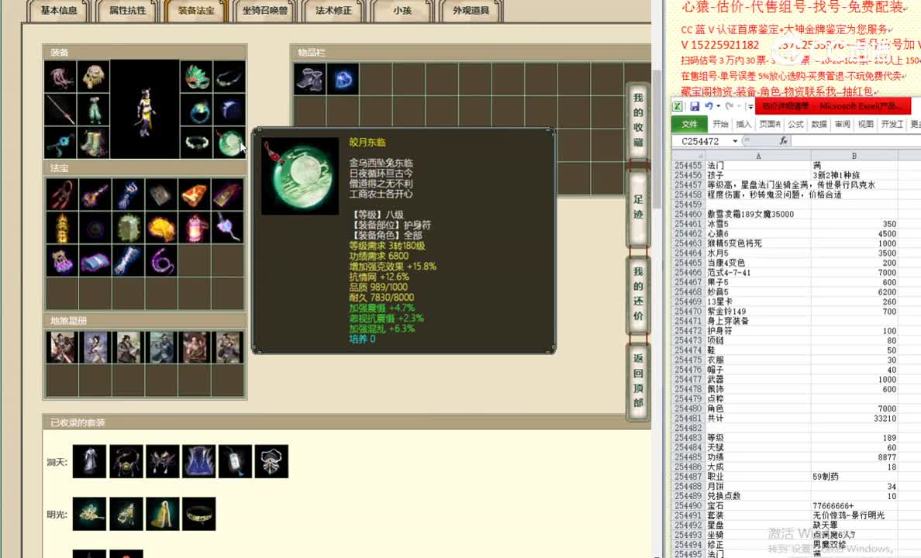
Task: Click the 我的还价 side button
Action: pyautogui.click(x=638, y=294)
